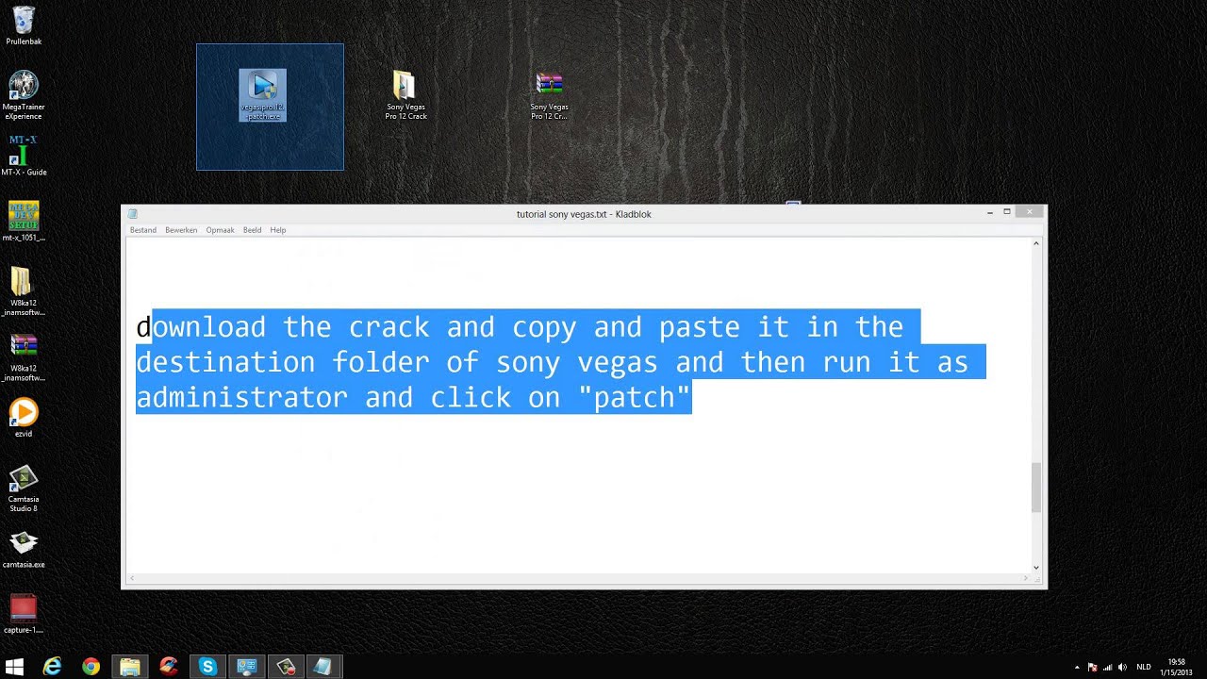
Task: Launch Google Chrome from the taskbar
Action: tap(91, 667)
